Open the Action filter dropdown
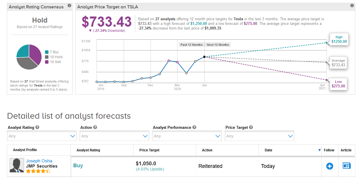Image resolution: width=357 pixels, height=178 pixels. [114, 136]
